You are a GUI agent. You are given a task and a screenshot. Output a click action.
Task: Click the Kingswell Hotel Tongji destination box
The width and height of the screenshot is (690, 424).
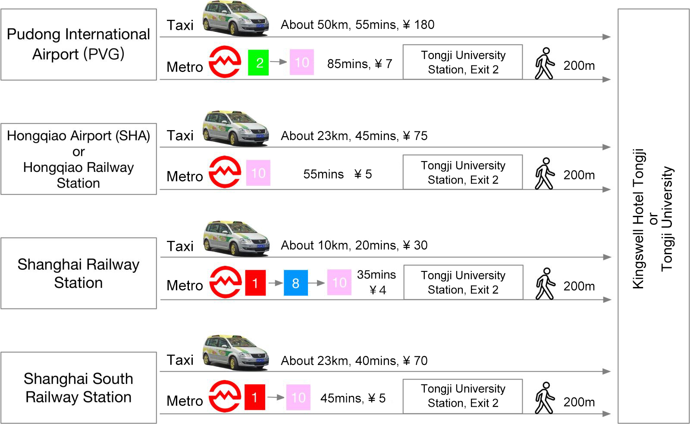653,216
